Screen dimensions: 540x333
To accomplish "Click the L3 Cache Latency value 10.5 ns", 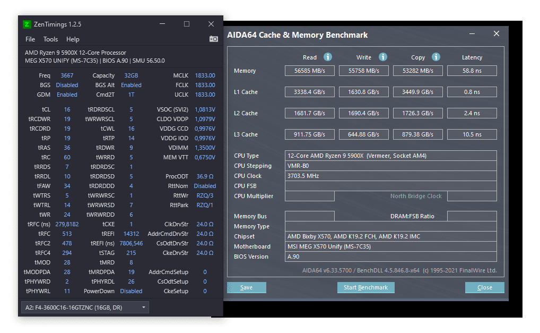I will pos(472,134).
